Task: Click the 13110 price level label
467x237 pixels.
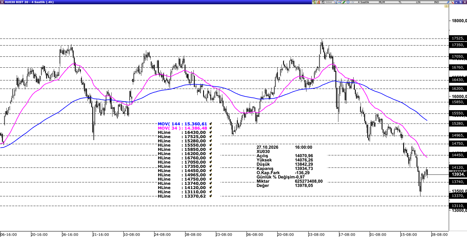Action: pyautogui.click(x=458, y=206)
